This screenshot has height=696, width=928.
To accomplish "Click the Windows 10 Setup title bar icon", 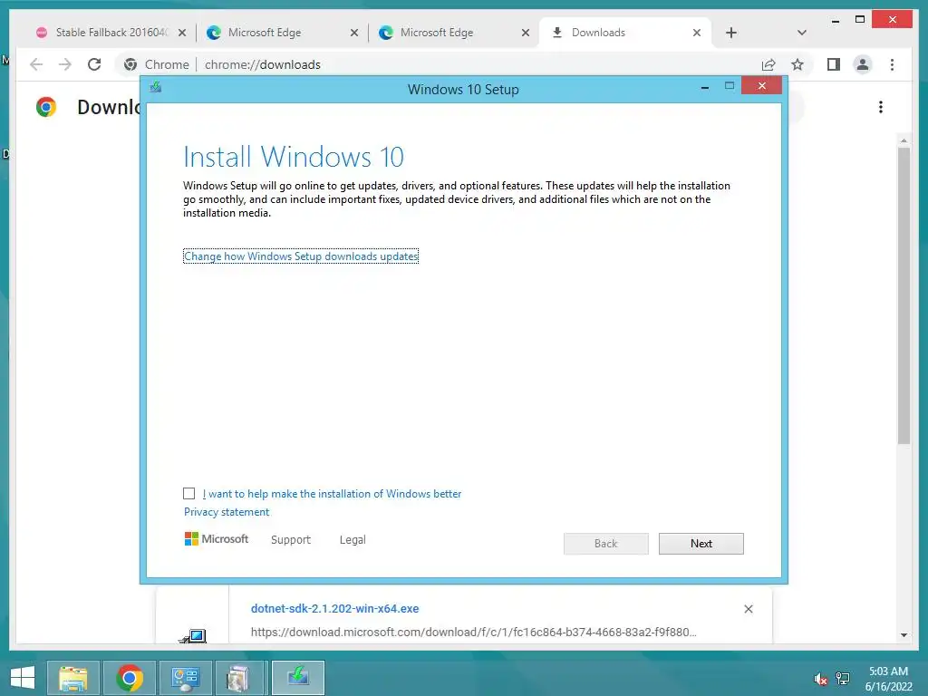I will click(x=156, y=88).
